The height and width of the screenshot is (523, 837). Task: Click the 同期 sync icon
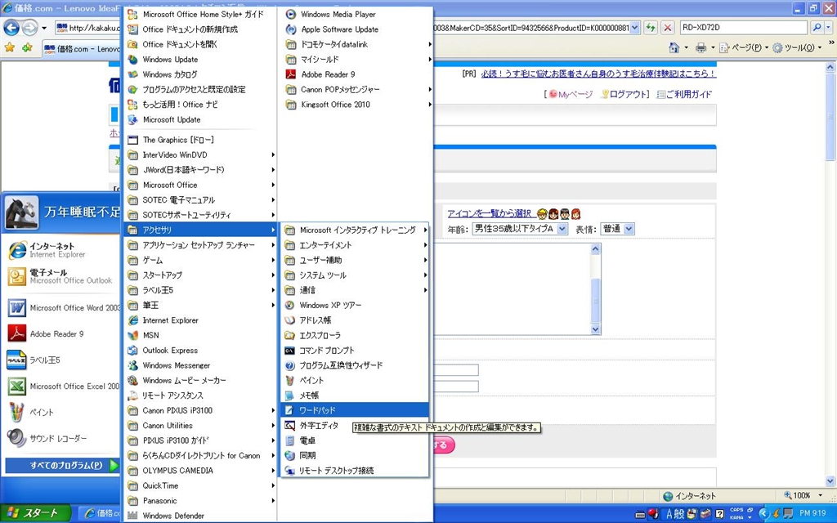coord(289,455)
